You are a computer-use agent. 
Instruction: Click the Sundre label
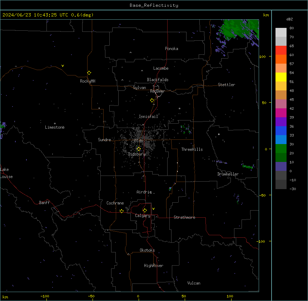[x=104, y=140]
